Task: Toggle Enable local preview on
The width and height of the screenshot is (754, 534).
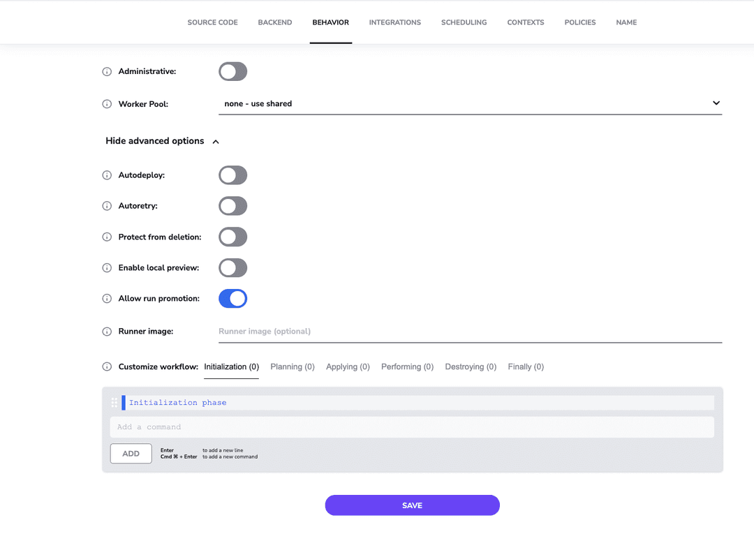Action: click(232, 267)
